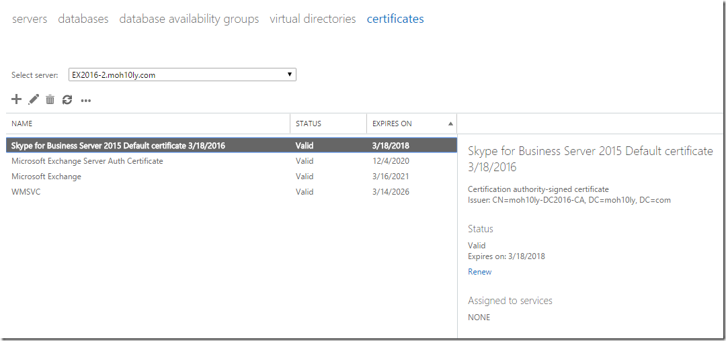Open the virtual directories tab
This screenshot has width=726, height=341.
point(313,19)
